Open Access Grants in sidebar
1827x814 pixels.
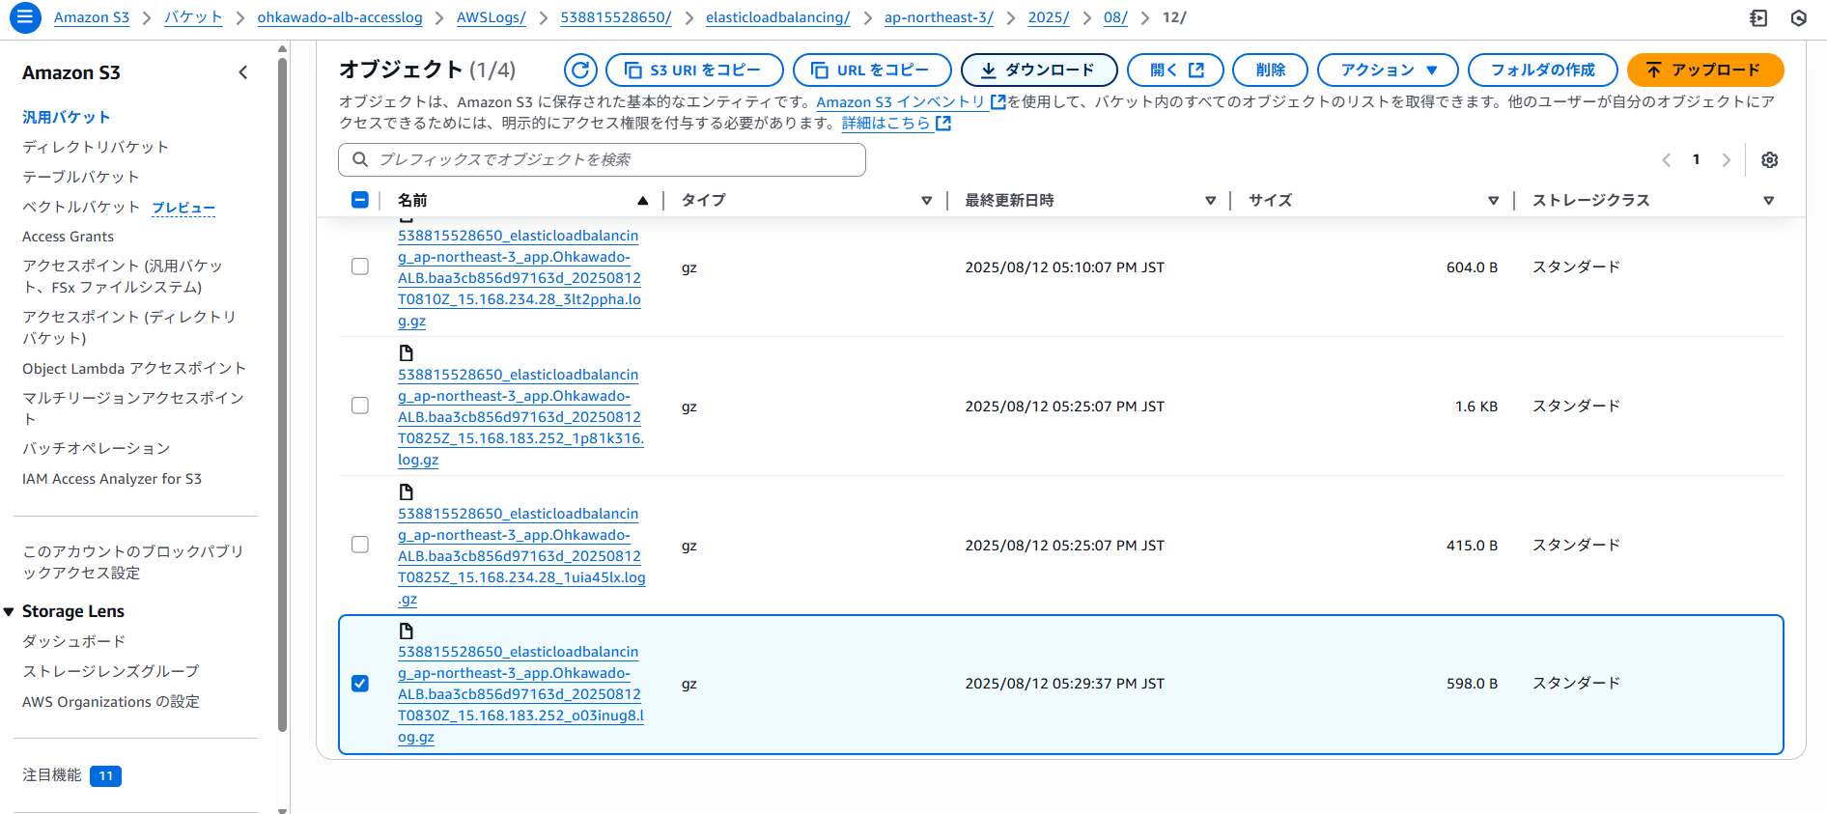point(68,237)
